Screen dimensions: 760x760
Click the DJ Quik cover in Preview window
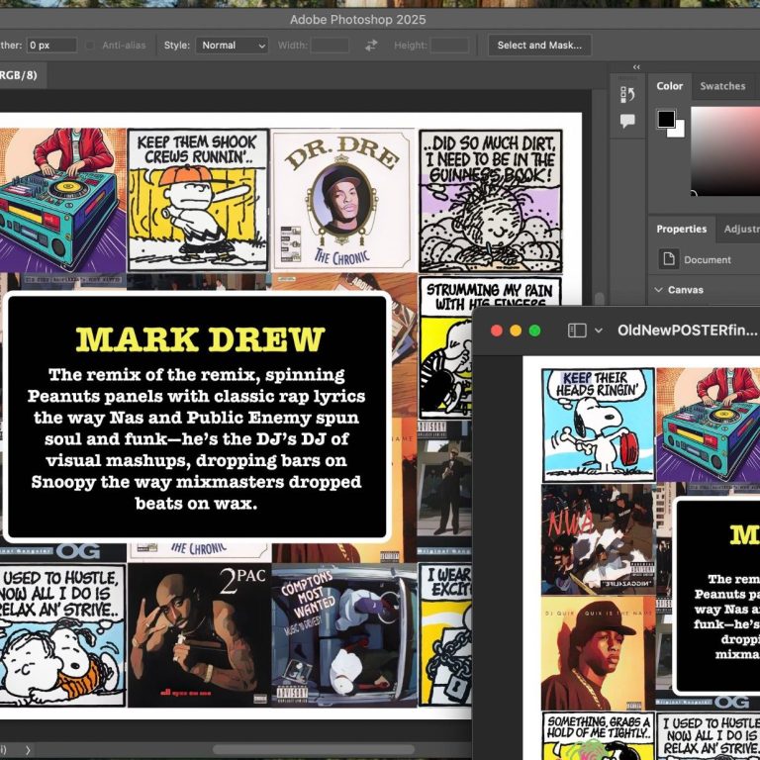(598, 653)
